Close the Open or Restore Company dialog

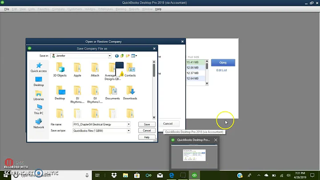point(183,41)
